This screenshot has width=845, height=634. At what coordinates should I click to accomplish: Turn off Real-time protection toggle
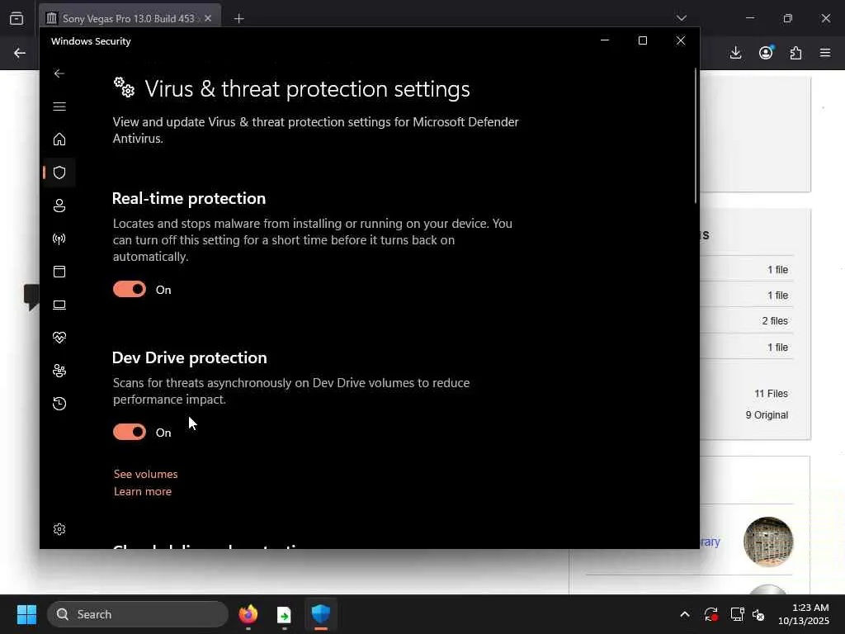[130, 290]
